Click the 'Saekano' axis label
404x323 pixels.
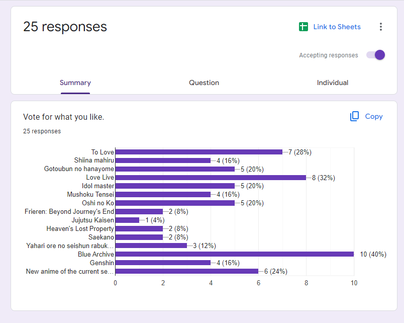coord(102,237)
